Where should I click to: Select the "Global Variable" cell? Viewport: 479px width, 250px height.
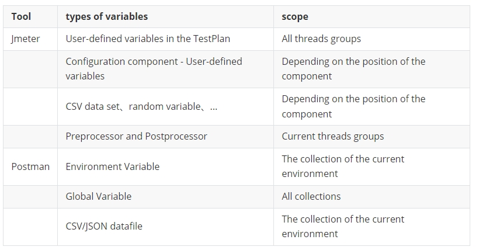pyautogui.click(x=98, y=196)
